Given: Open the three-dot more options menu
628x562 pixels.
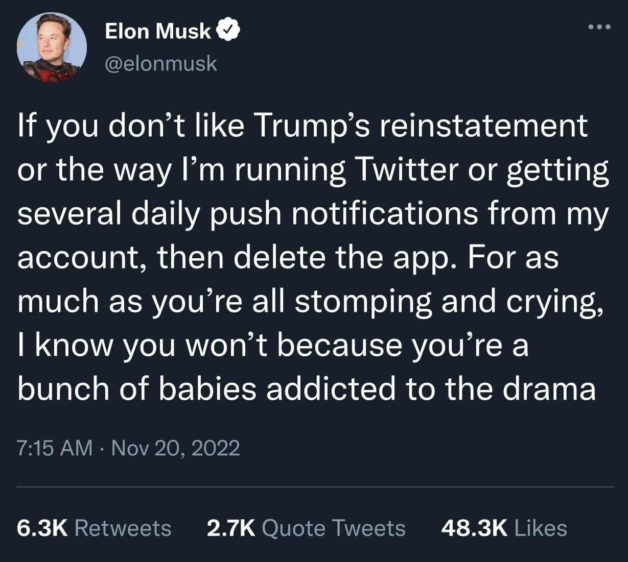Looking at the screenshot, I should coord(599,27).
